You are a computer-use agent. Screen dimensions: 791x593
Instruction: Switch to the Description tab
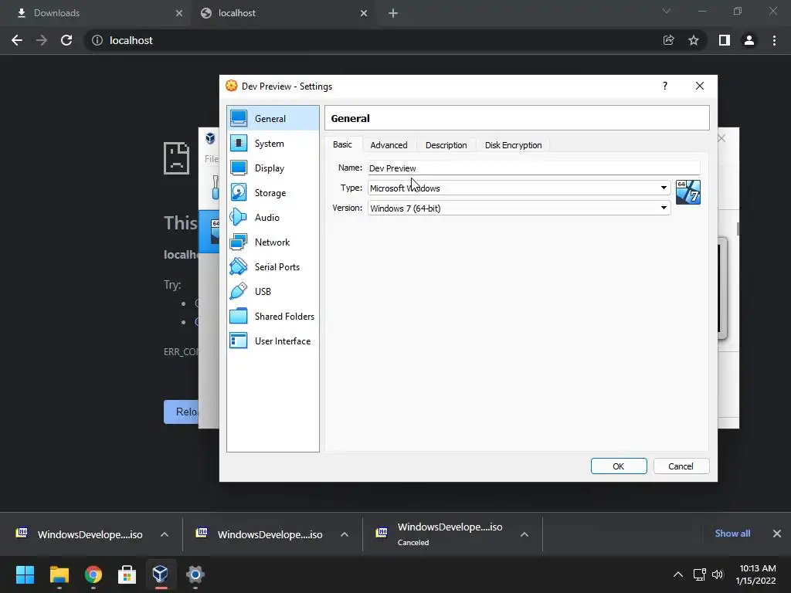click(x=446, y=145)
